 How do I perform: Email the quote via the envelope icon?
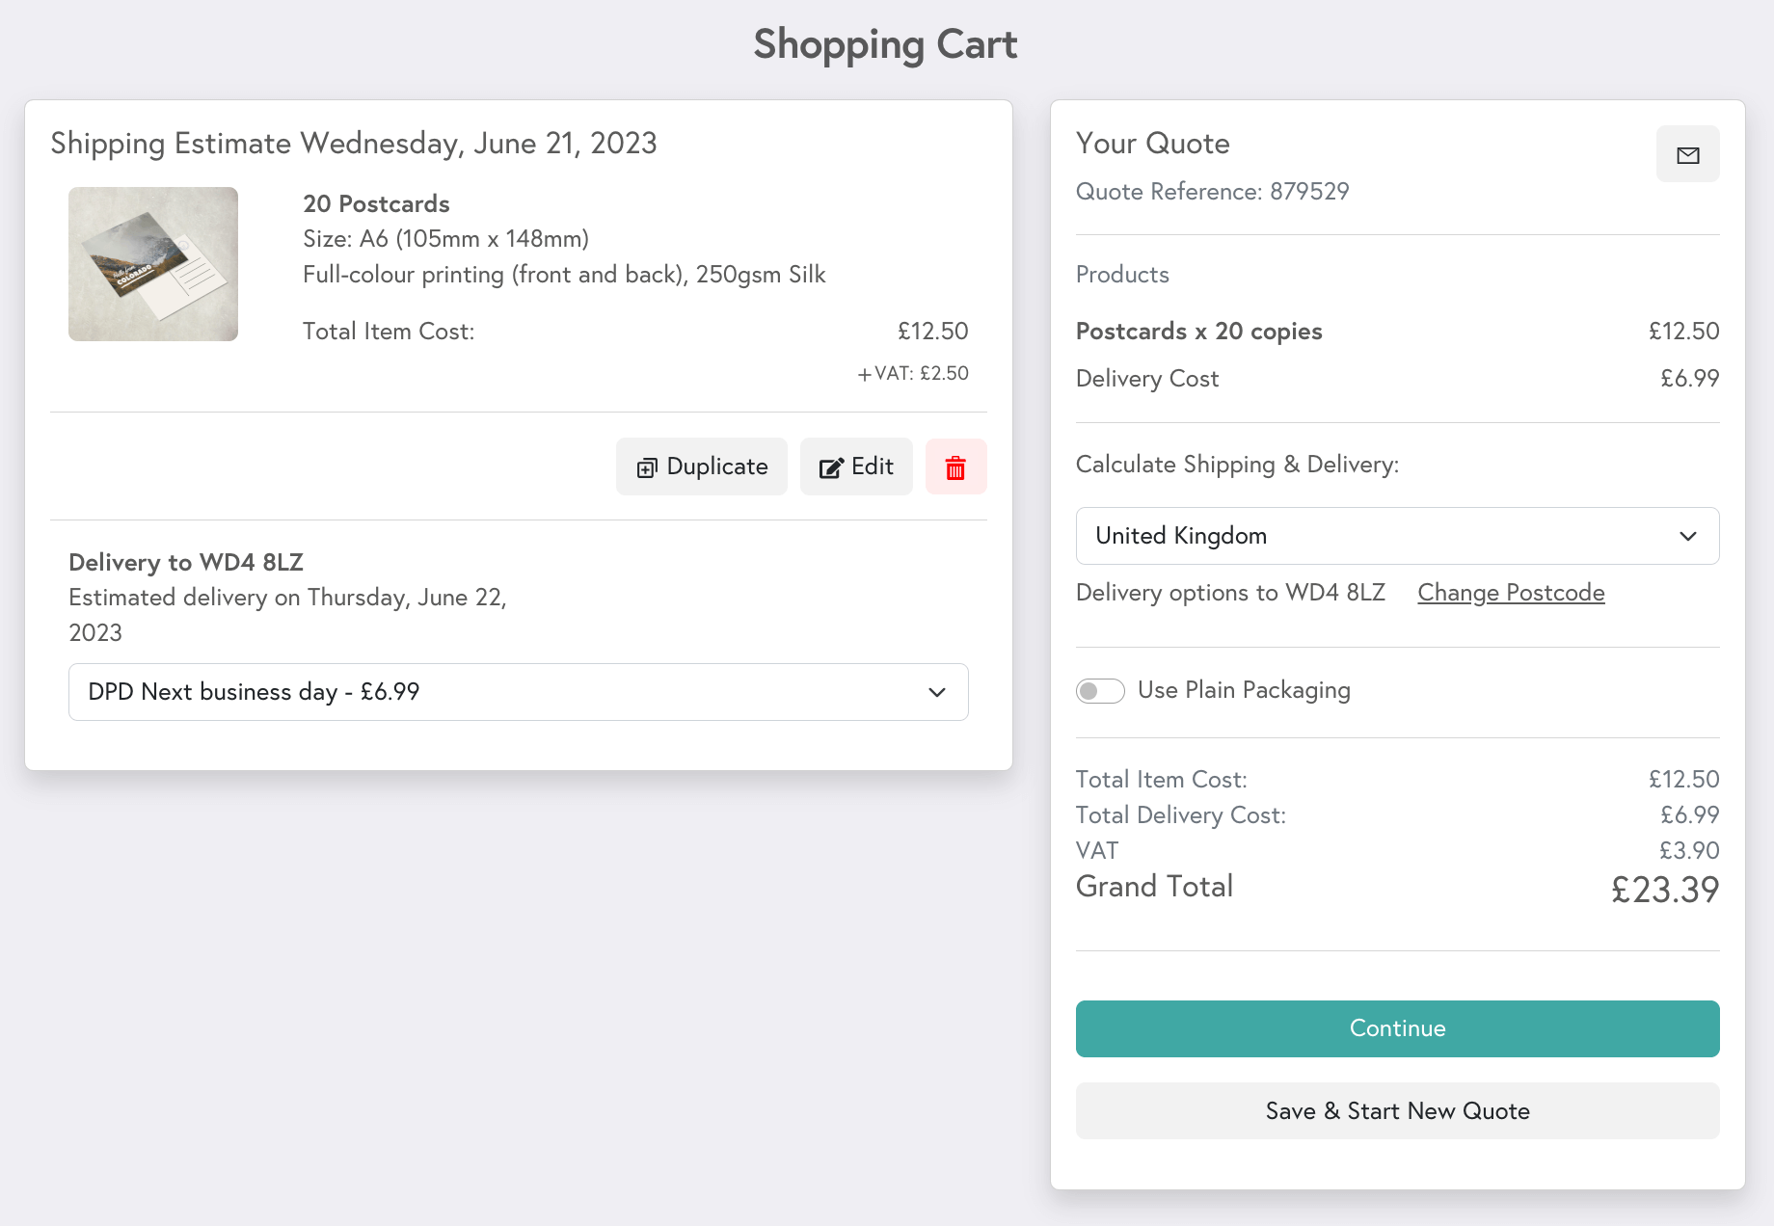click(1687, 153)
